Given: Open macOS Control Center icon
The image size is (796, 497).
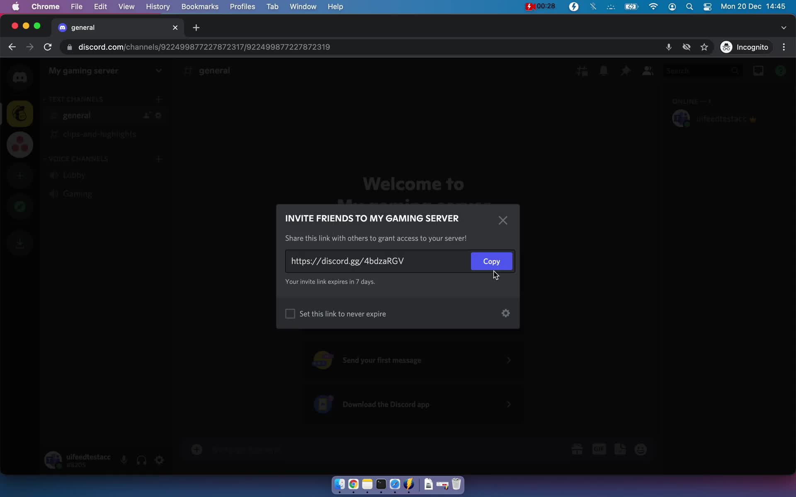Looking at the screenshot, I should pyautogui.click(x=707, y=7).
